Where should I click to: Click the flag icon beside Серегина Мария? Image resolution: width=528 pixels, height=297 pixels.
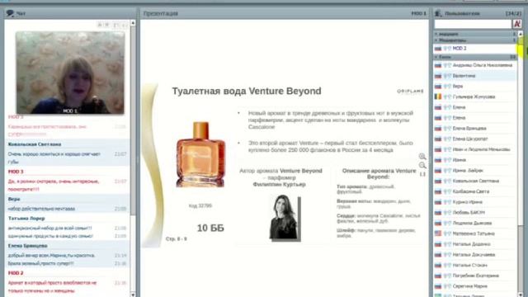438,286
